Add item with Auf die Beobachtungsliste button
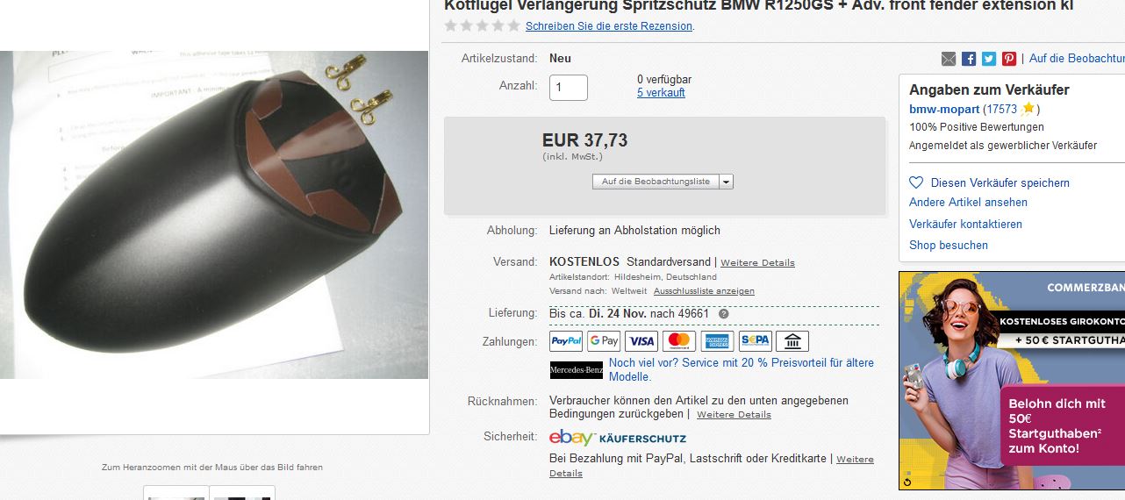The image size is (1125, 500). pyautogui.click(x=656, y=182)
